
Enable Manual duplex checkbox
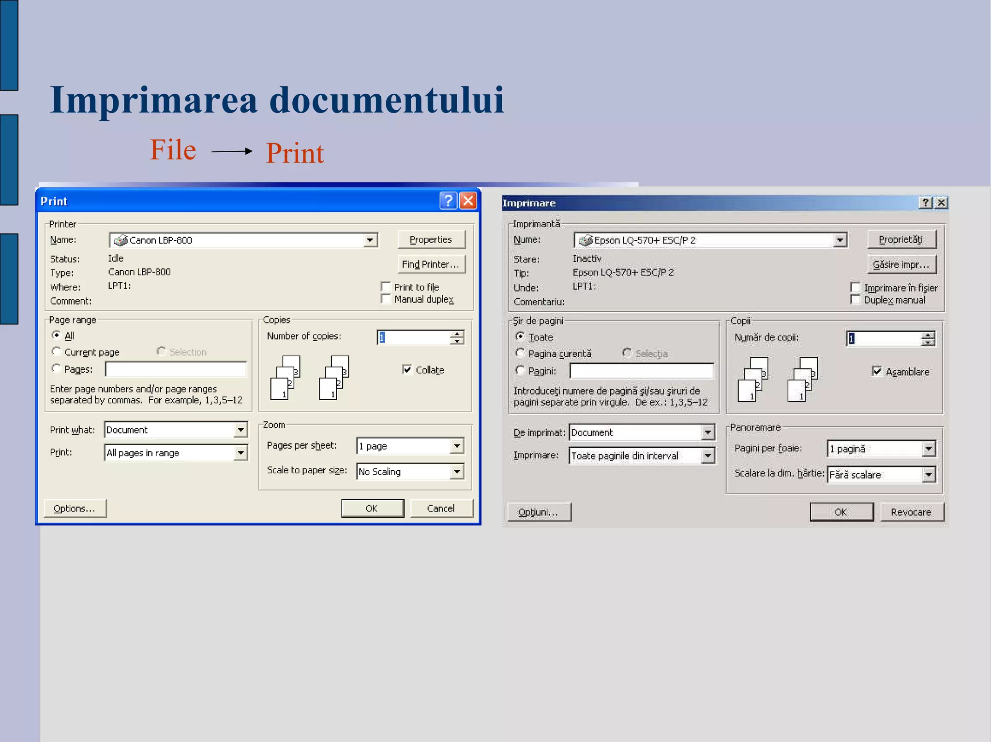[386, 299]
